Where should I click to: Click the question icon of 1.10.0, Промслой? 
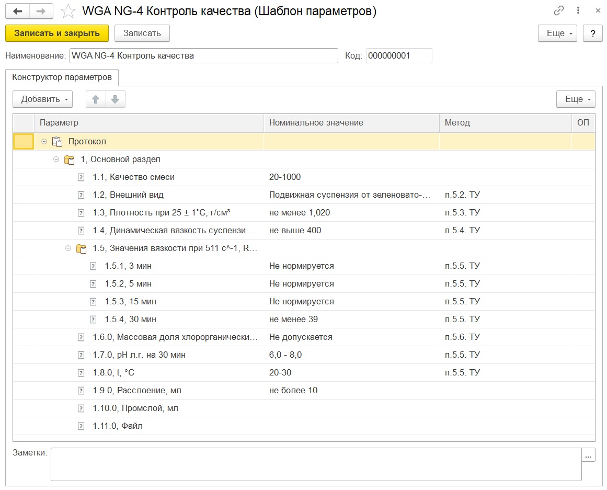(81, 409)
